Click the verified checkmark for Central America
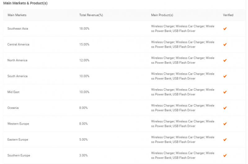 [225, 44]
